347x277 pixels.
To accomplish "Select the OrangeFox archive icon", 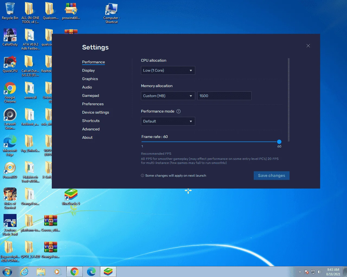I will click(51, 249).
